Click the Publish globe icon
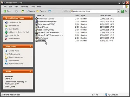 (x=6, y=32)
